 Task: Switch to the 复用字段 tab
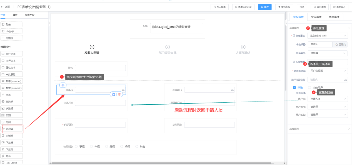pos(29,15)
